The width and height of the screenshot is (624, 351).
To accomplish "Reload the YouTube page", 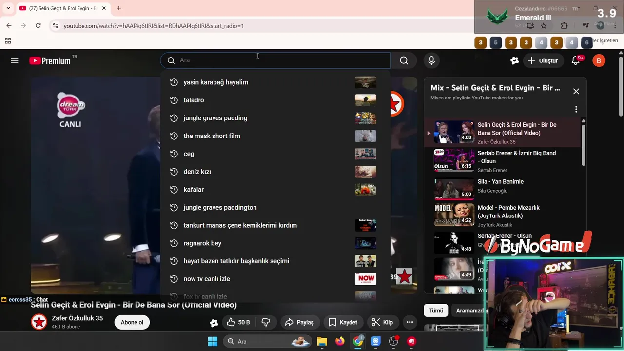I will (x=38, y=25).
